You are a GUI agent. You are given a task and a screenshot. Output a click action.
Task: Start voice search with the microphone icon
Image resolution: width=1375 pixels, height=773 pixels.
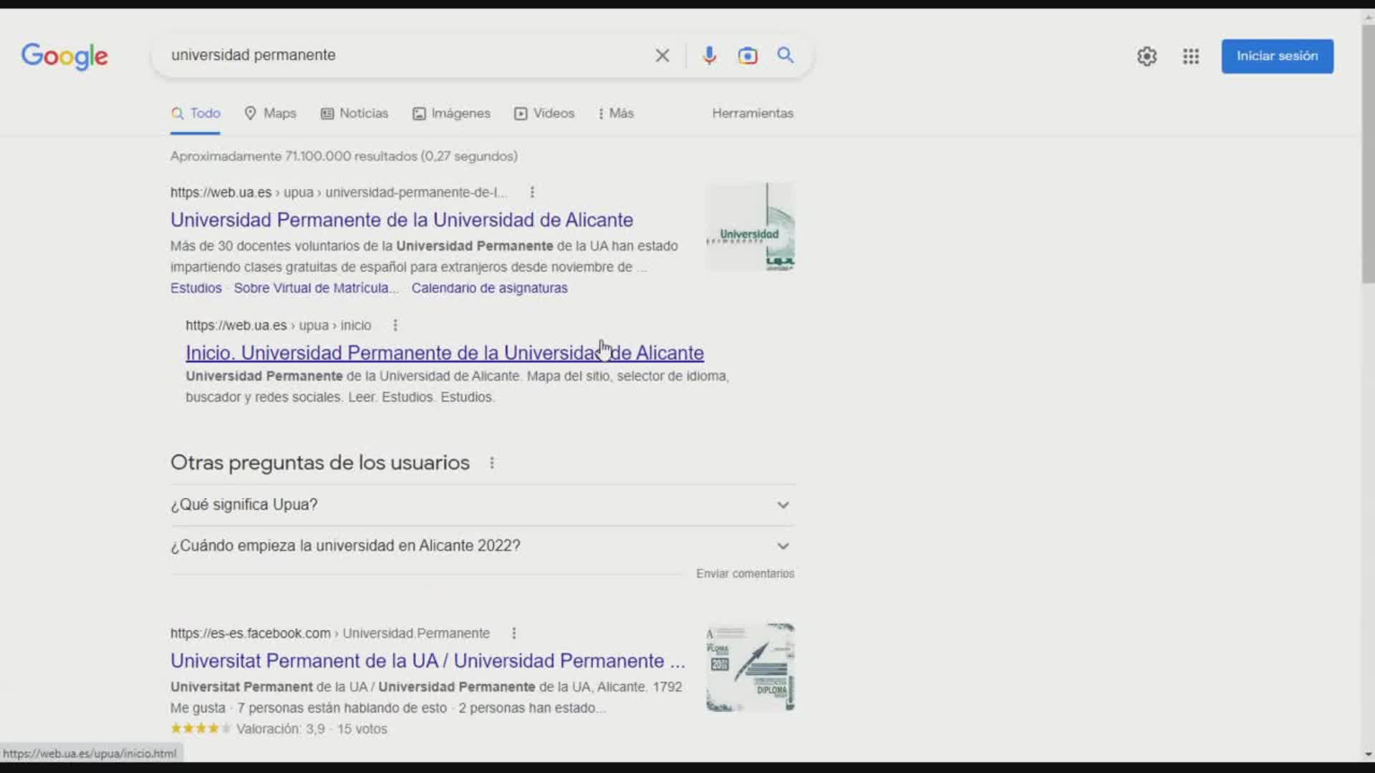point(709,56)
